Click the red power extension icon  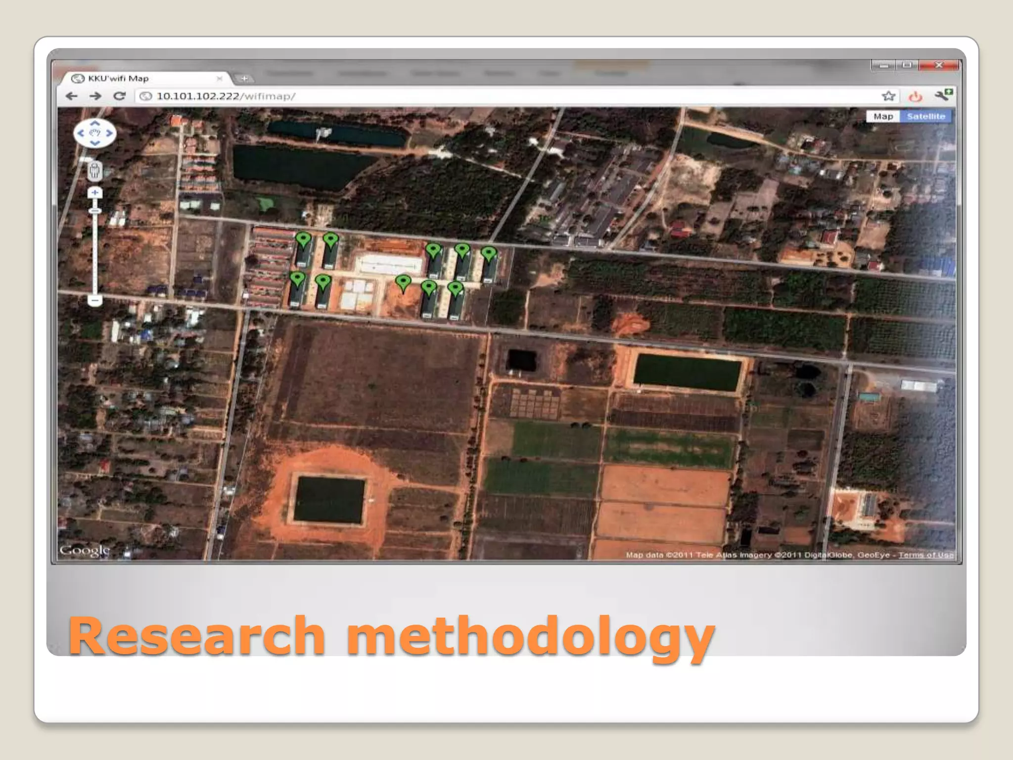915,96
